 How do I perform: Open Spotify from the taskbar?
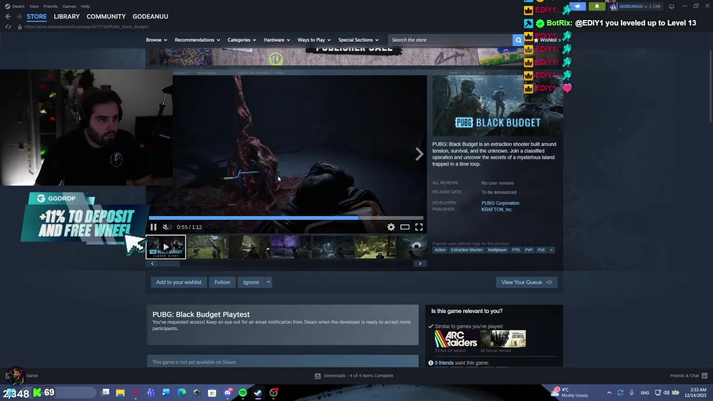243,393
